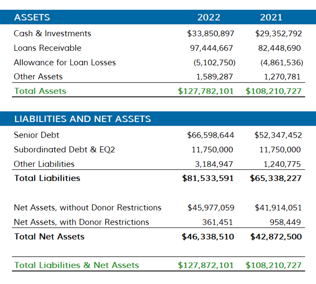Select the 2022 column header in the Assets banner
This screenshot has width=316, height=284.
(x=209, y=17)
